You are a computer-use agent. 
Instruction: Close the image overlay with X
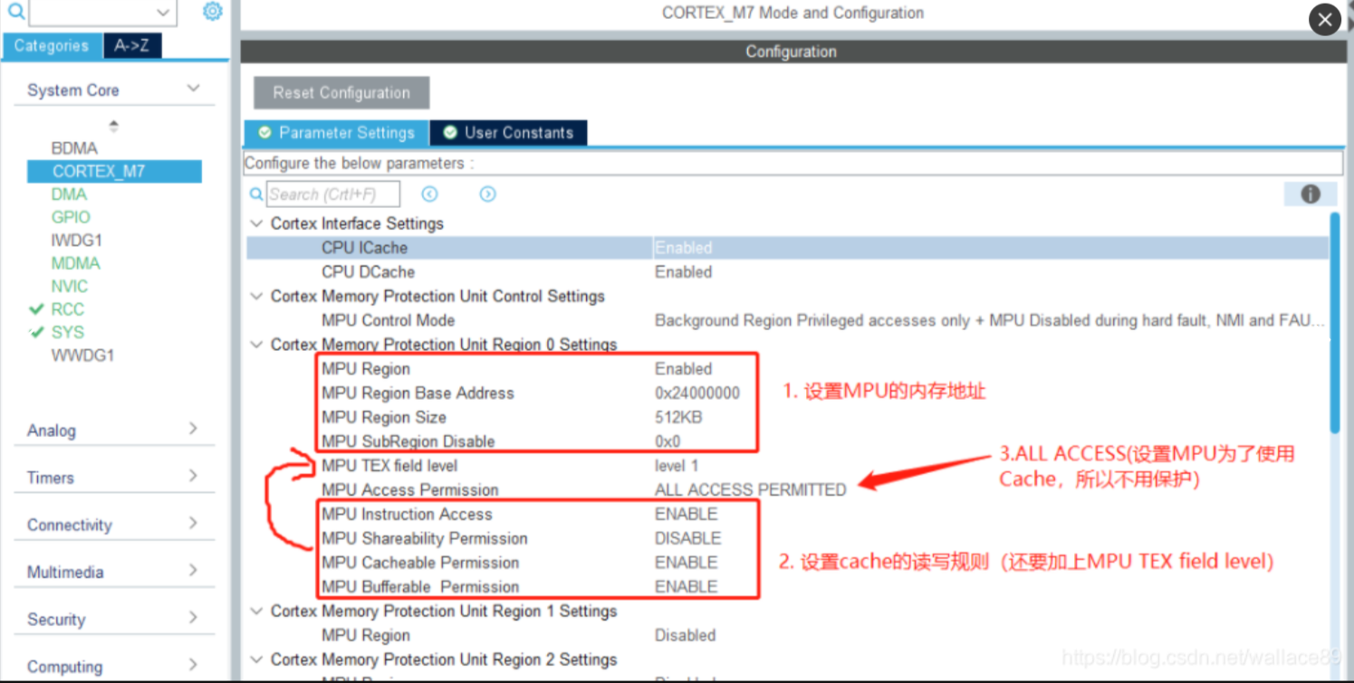(1325, 20)
